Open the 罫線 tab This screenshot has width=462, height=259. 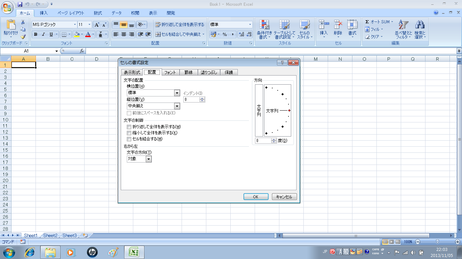click(188, 72)
